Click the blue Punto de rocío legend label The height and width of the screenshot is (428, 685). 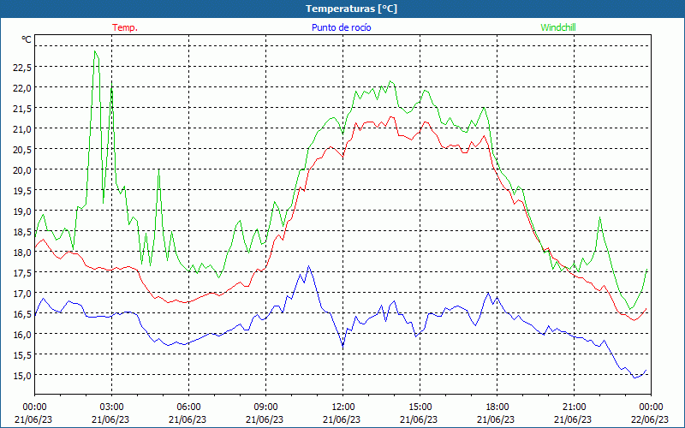coord(341,27)
